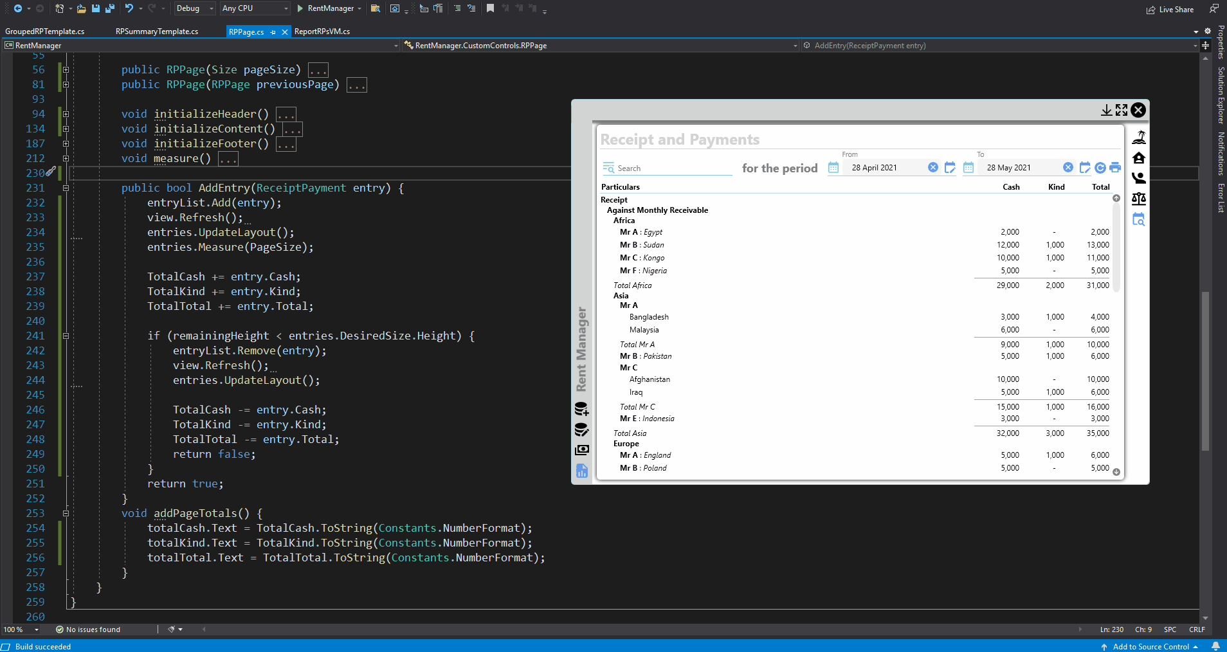Open the Solution Explorer side tab
Screen dimensions: 1227x652
pyautogui.click(x=1221, y=95)
